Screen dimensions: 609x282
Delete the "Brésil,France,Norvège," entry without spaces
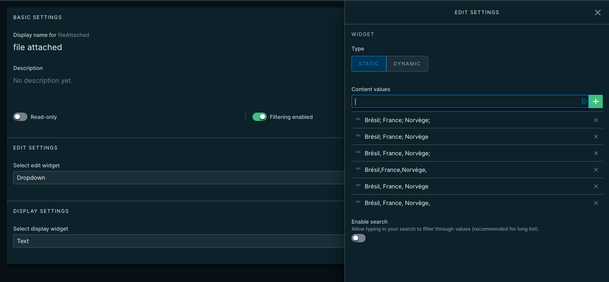(x=596, y=170)
